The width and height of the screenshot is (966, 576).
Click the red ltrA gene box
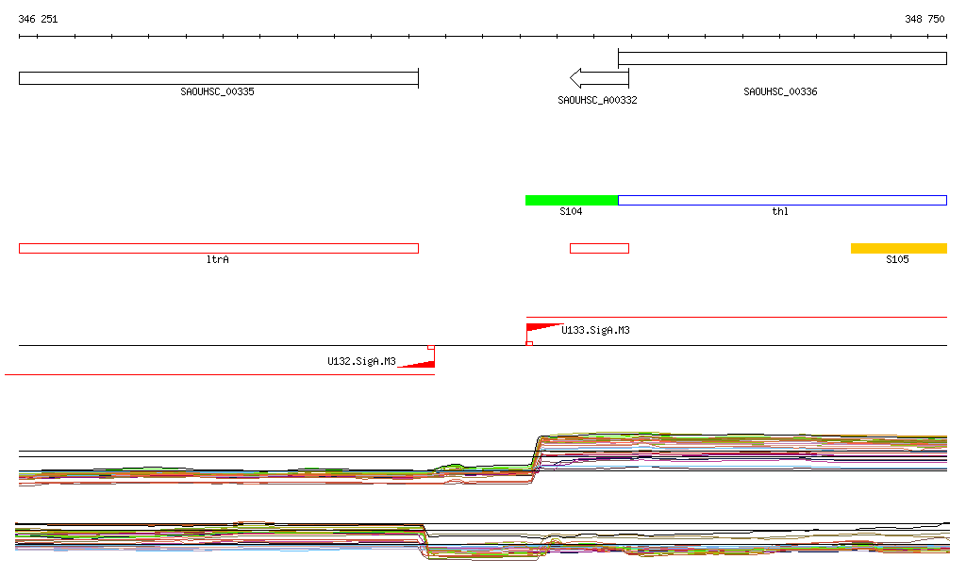219,249
